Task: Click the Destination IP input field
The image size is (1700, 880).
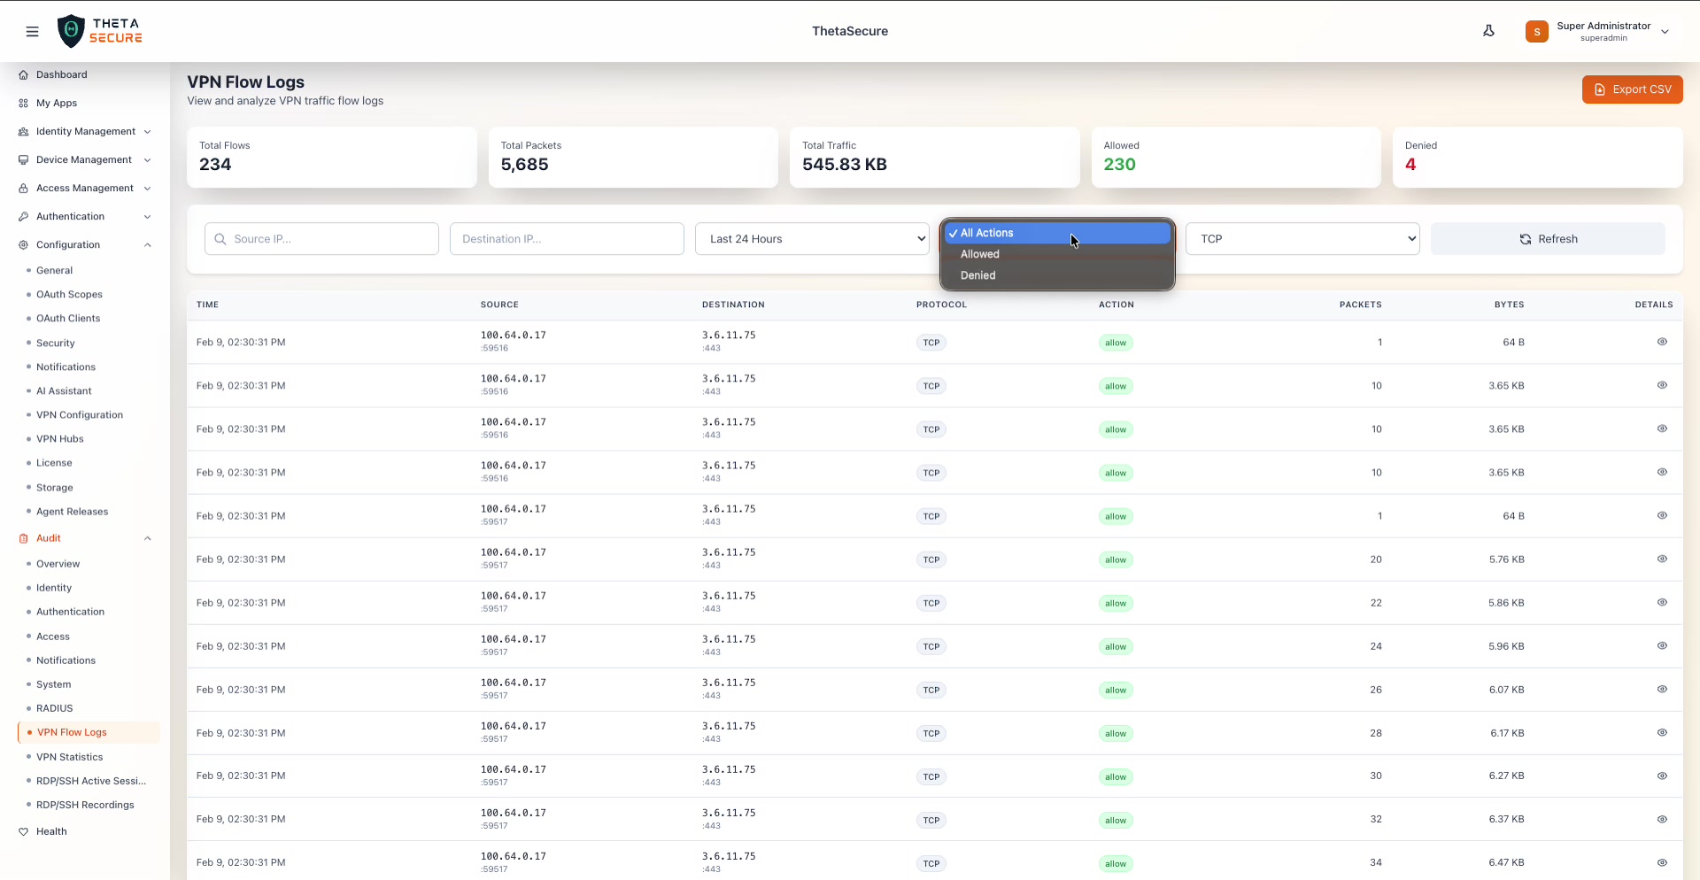Action: pos(567,239)
